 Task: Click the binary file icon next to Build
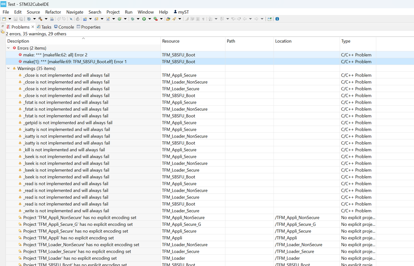coord(52,19)
